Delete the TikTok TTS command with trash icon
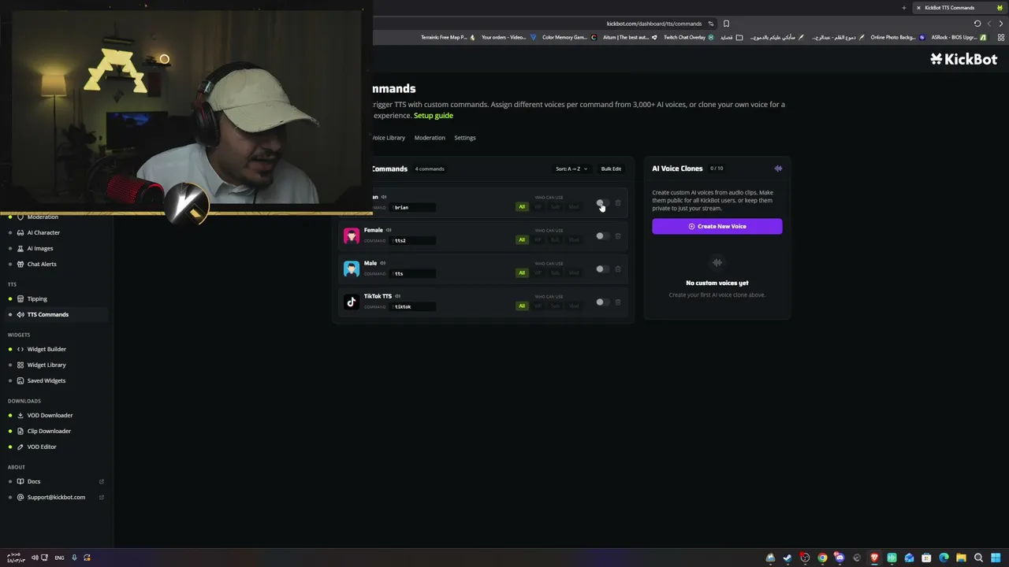 618,302
